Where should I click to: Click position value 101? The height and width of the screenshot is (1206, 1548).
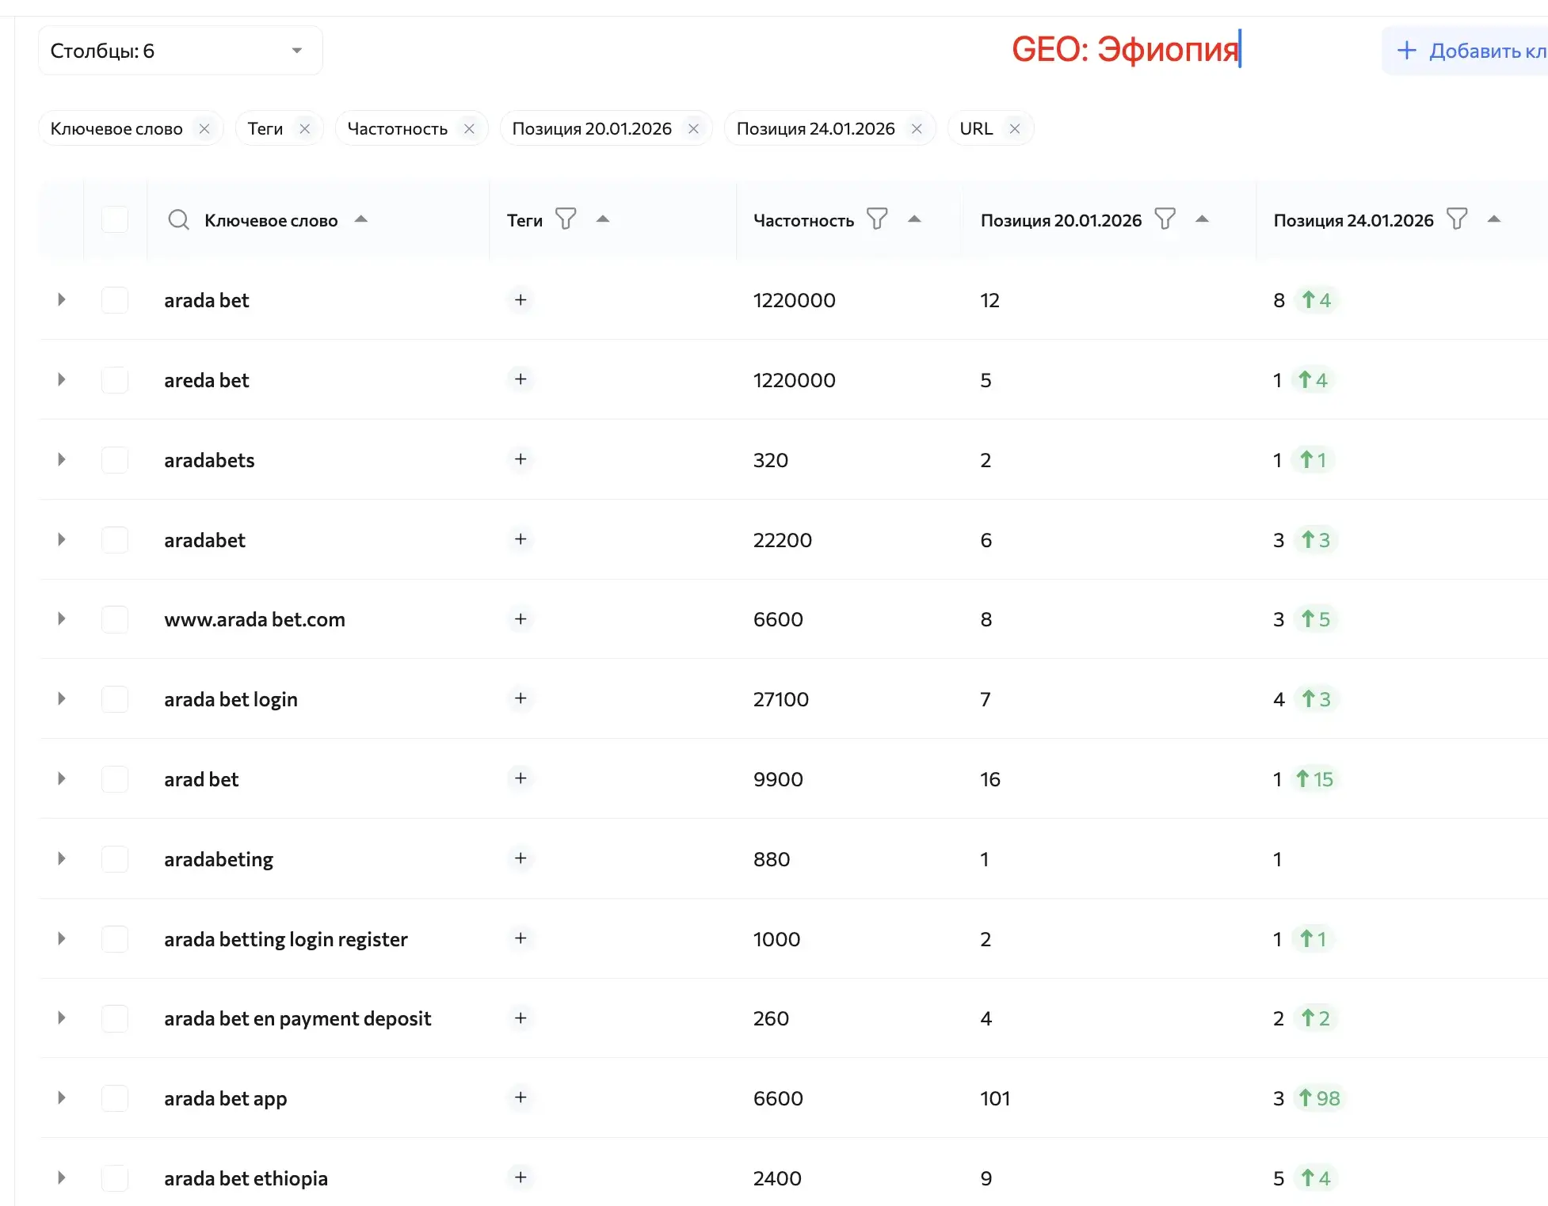point(995,1098)
